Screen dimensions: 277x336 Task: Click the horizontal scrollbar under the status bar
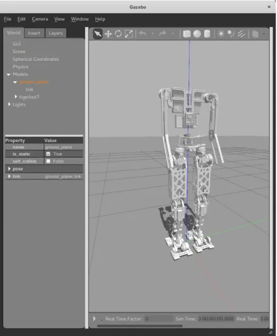140,326
